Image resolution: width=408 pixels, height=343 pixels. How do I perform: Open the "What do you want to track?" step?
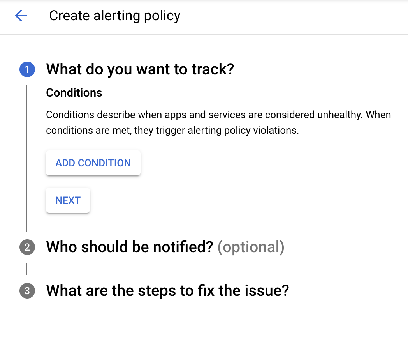coord(140,69)
